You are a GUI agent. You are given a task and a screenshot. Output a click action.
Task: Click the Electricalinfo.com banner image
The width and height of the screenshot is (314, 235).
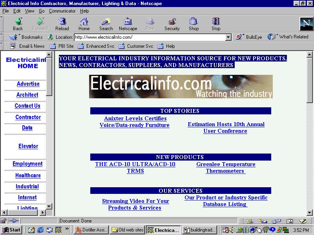181,87
